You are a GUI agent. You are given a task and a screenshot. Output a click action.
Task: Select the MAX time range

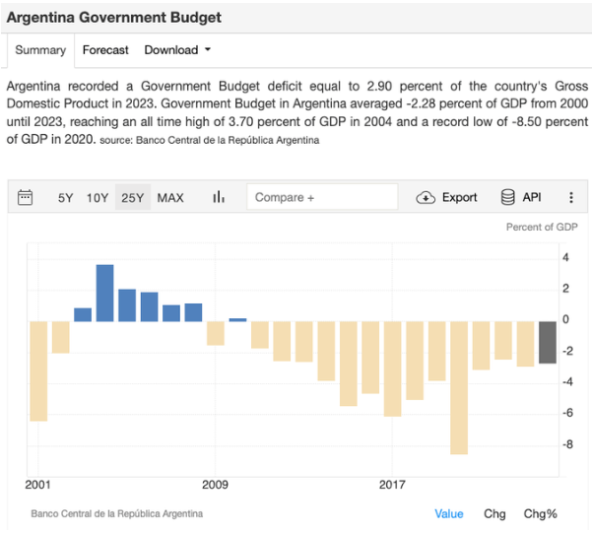170,198
